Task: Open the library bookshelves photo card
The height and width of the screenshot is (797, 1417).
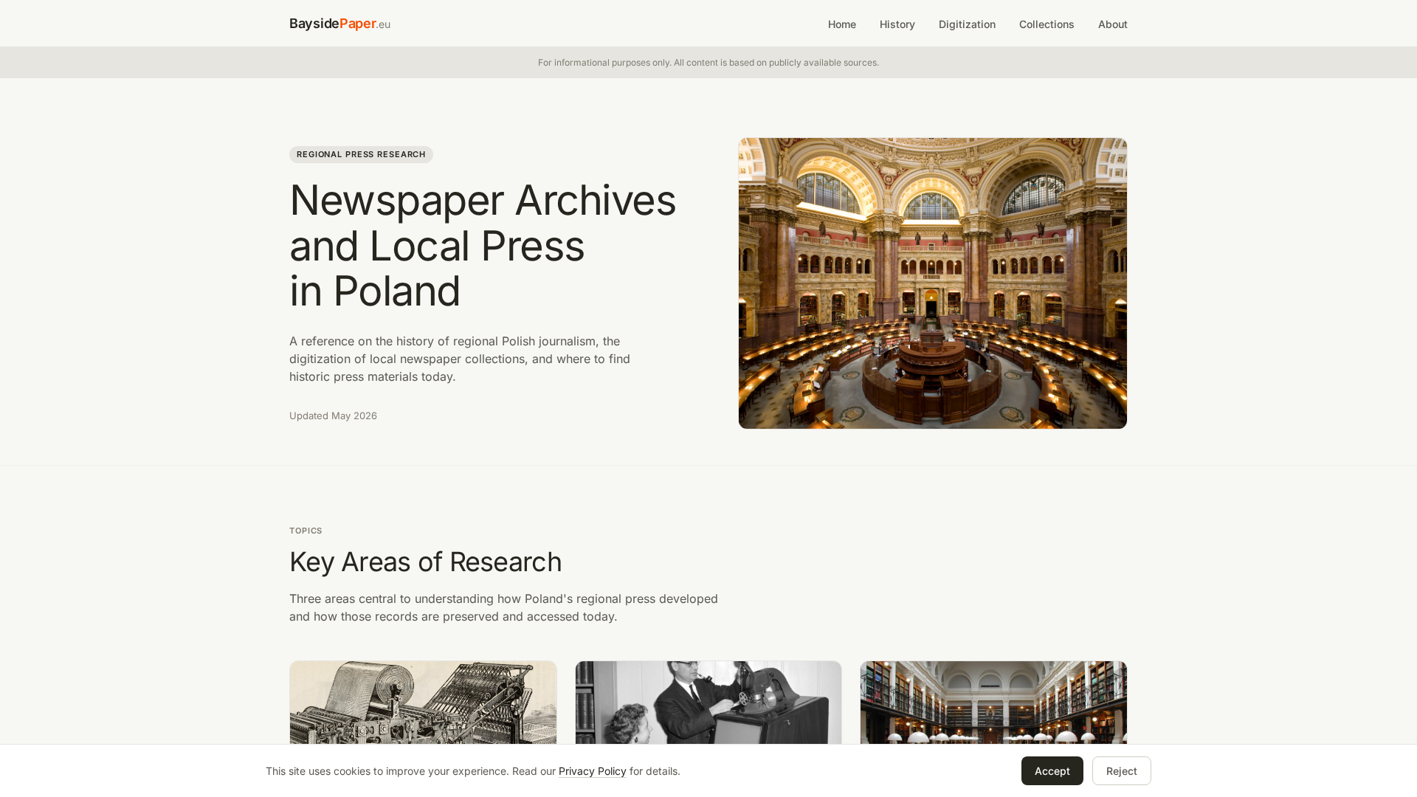Action: click(x=993, y=703)
